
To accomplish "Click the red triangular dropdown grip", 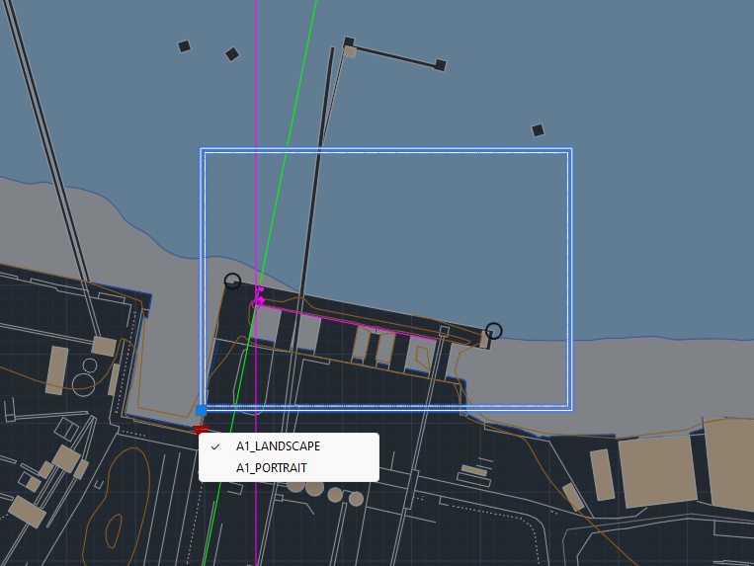I will tap(202, 432).
